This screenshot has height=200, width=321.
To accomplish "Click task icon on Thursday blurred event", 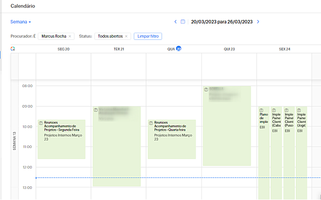I will pyautogui.click(x=206, y=89).
